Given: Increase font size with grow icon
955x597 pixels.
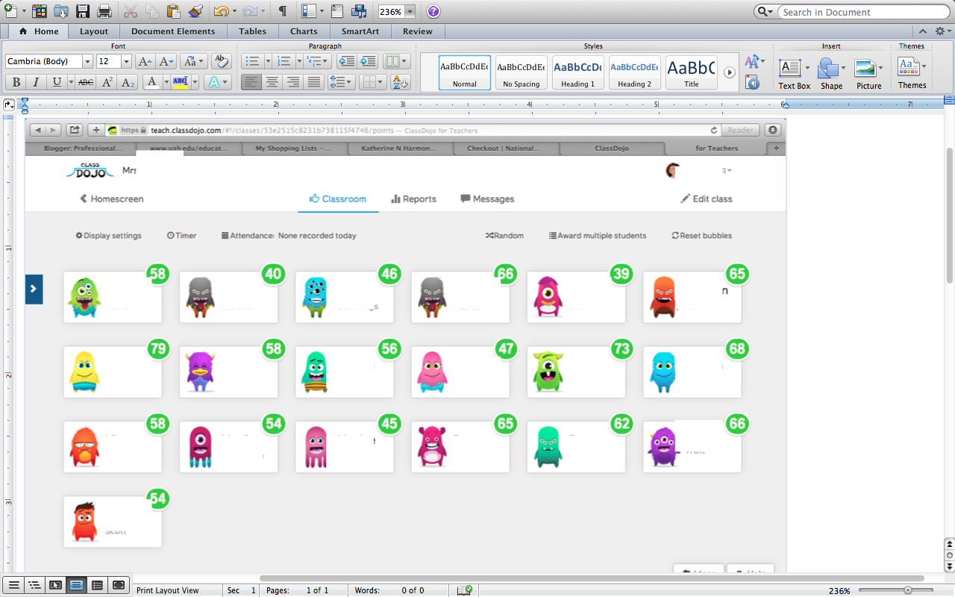Looking at the screenshot, I should click(x=146, y=61).
